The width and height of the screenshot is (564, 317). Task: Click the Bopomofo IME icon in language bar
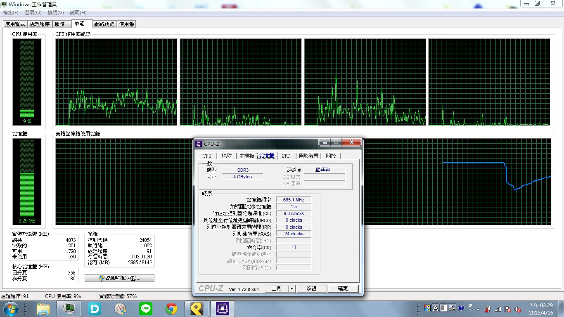[427, 308]
